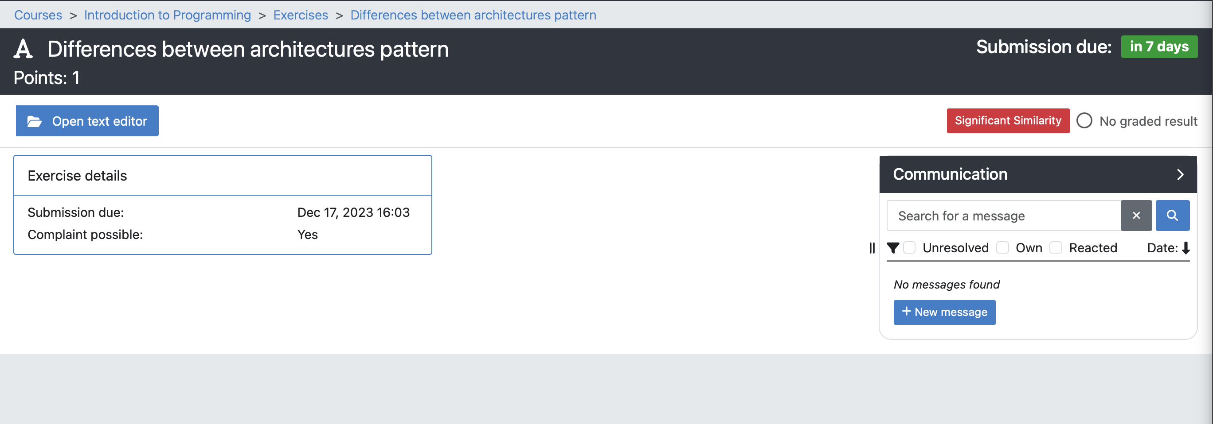Open the text editor for this exercise
Image resolution: width=1213 pixels, height=424 pixels.
point(87,121)
